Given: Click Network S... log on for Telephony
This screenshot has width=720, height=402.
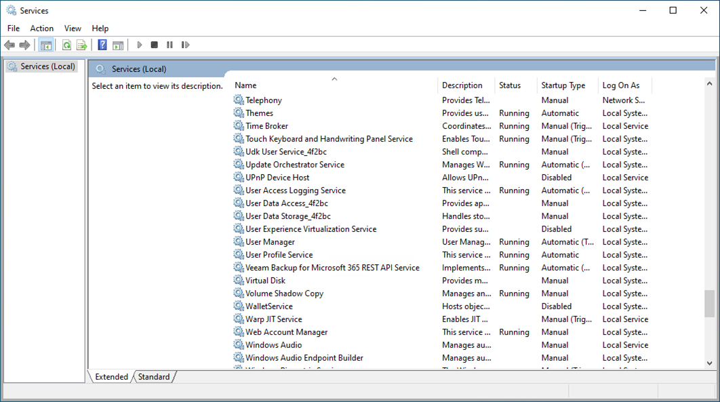Looking at the screenshot, I should pyautogui.click(x=624, y=100).
